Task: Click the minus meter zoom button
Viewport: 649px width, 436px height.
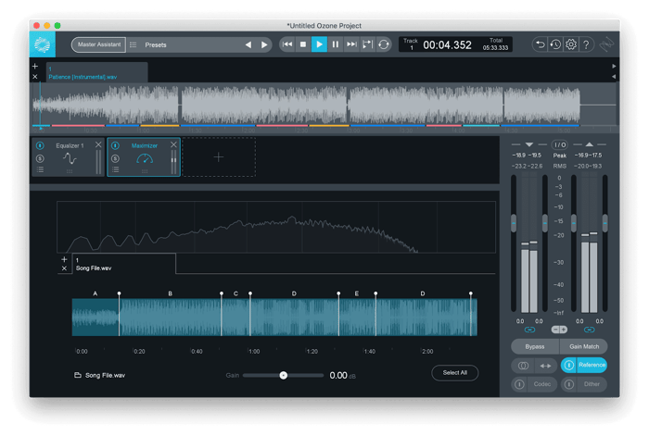Action: [555, 330]
